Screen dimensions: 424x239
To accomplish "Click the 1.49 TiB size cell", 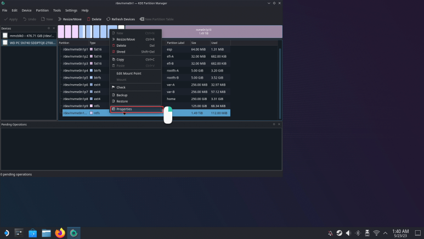I will 197,113.
